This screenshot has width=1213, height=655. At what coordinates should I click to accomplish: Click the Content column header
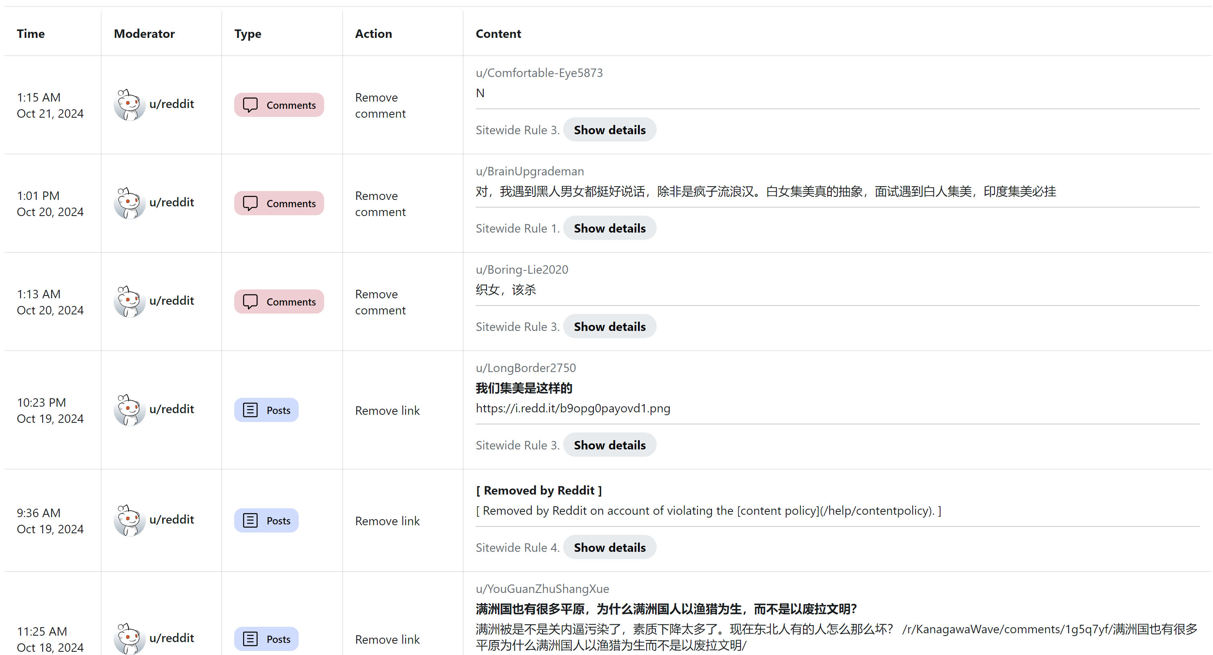498,34
